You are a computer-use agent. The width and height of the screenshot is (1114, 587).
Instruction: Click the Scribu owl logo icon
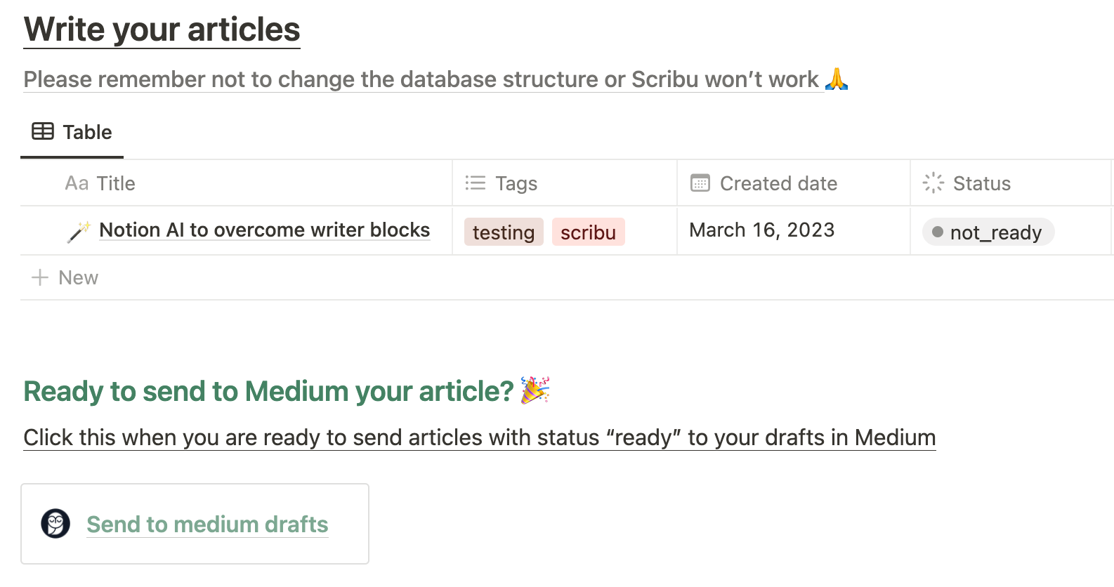click(x=55, y=524)
